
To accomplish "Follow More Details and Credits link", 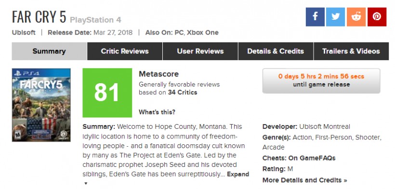I will [304, 180].
